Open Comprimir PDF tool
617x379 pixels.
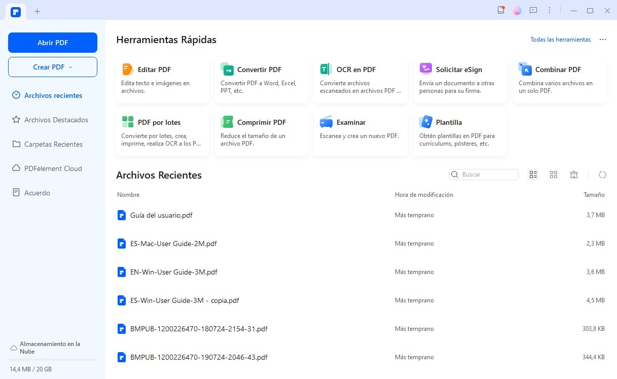point(262,133)
